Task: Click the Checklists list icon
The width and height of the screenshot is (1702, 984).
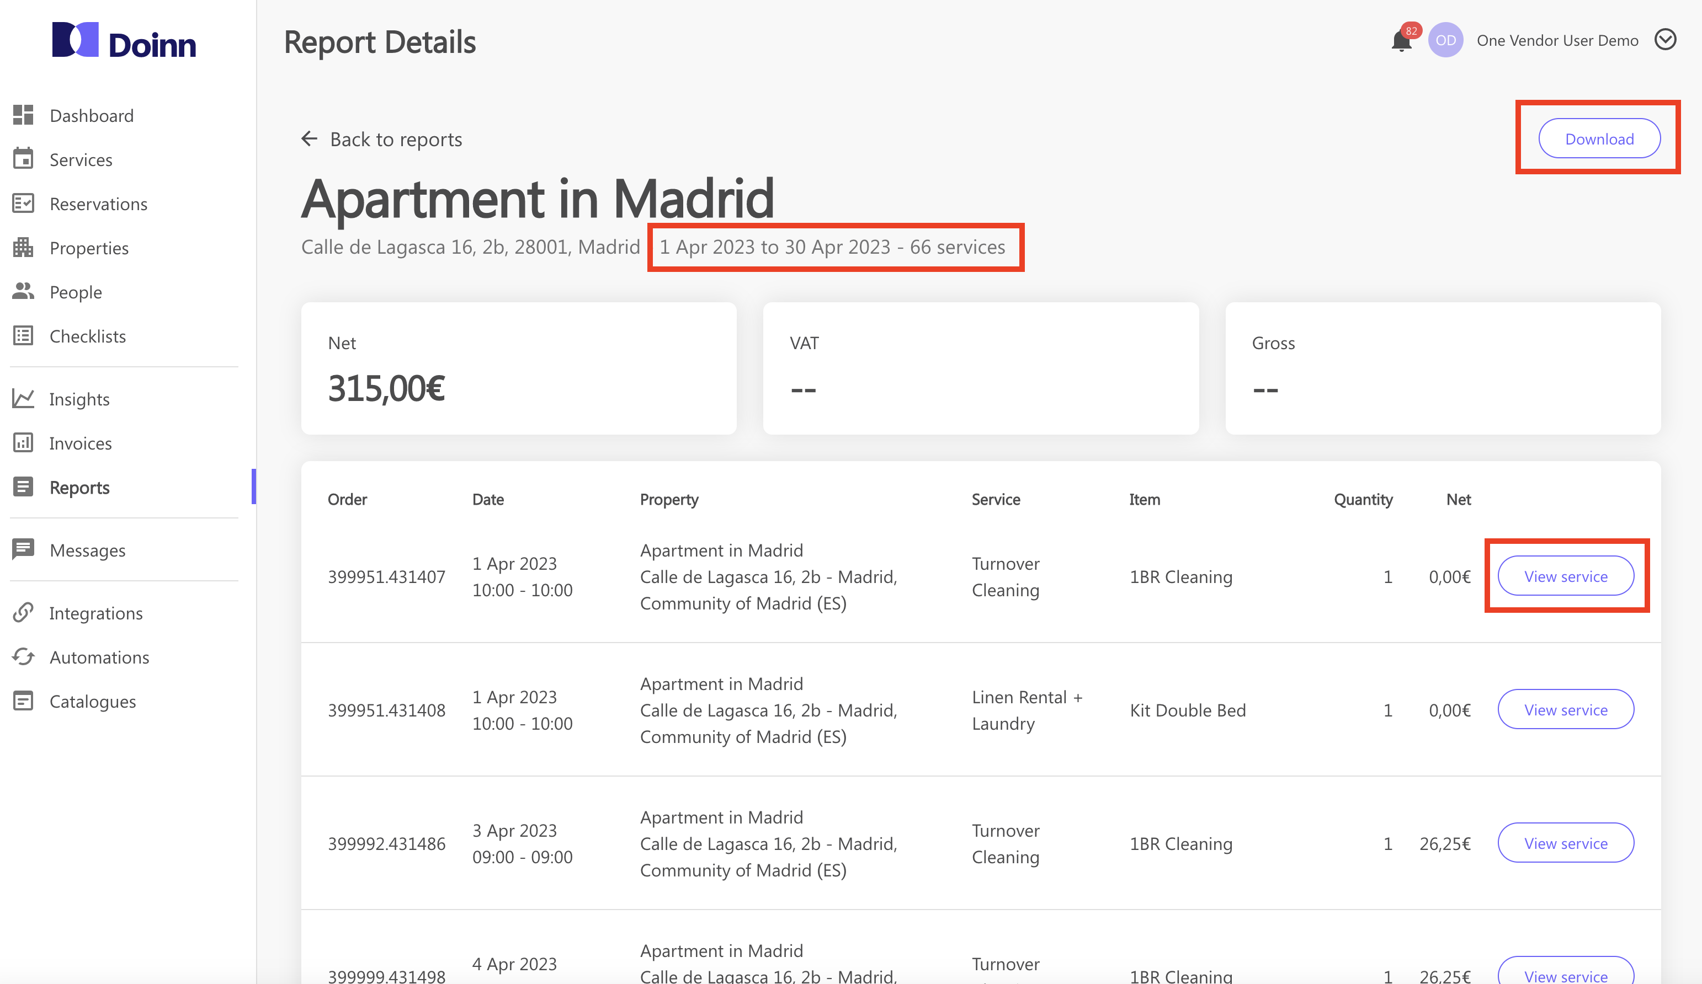Action: coord(23,336)
